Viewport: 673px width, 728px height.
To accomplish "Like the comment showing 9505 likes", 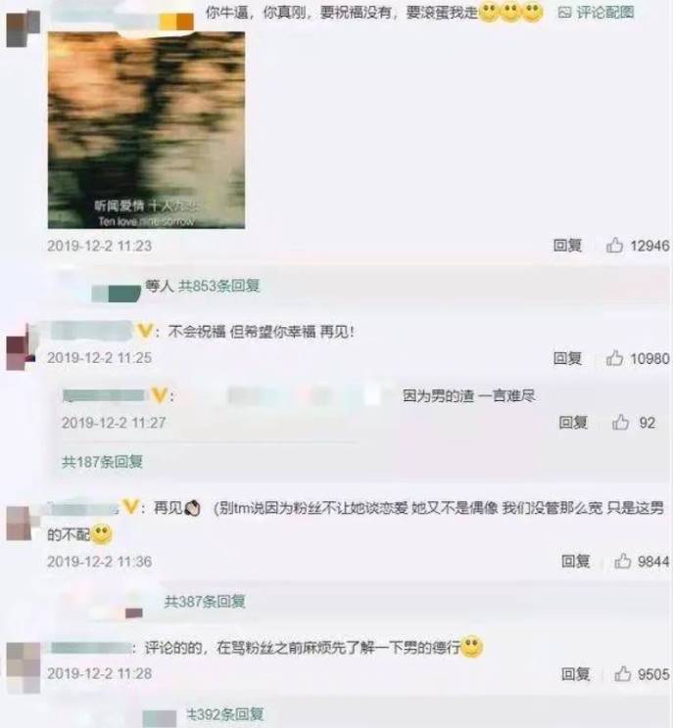I will [x=623, y=673].
